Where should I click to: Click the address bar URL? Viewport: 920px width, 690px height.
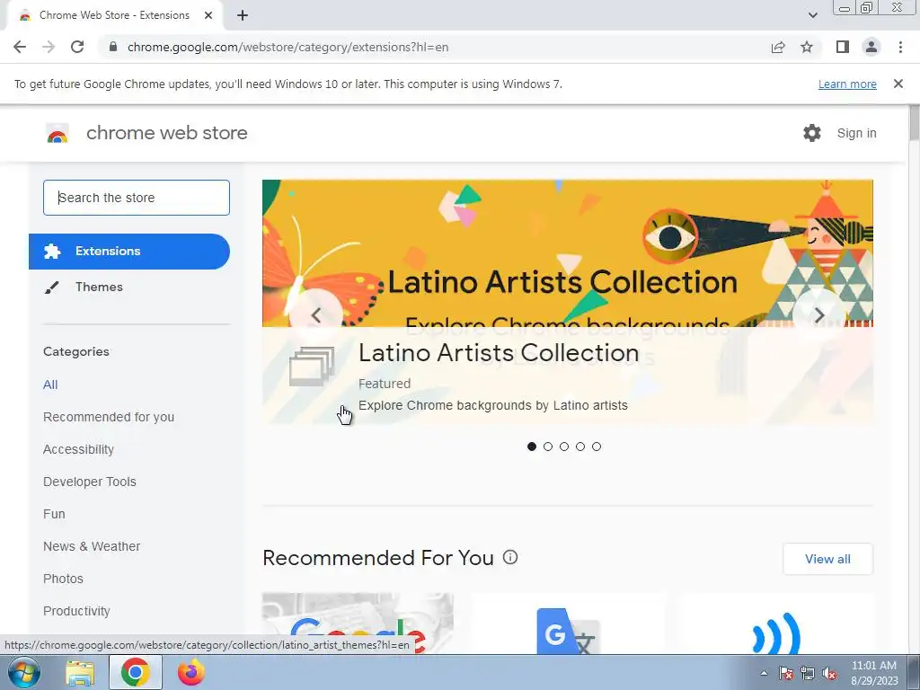287,47
